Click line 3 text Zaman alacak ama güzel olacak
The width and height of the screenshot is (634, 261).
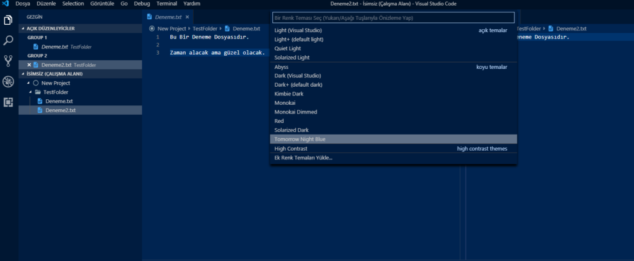click(x=217, y=53)
